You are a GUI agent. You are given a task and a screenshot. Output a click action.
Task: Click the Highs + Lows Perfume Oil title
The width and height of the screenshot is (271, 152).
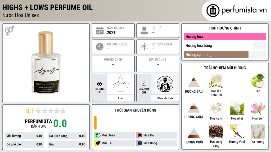click(x=47, y=7)
